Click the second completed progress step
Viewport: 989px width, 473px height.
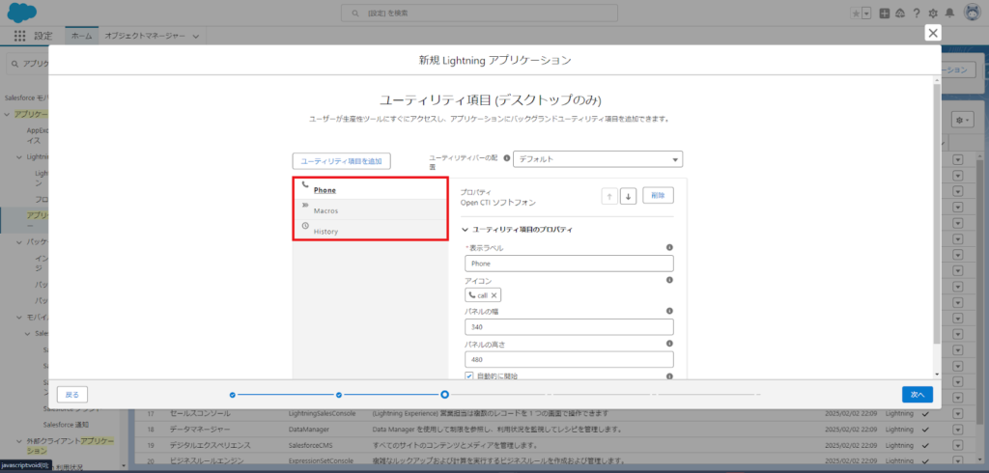click(x=339, y=395)
